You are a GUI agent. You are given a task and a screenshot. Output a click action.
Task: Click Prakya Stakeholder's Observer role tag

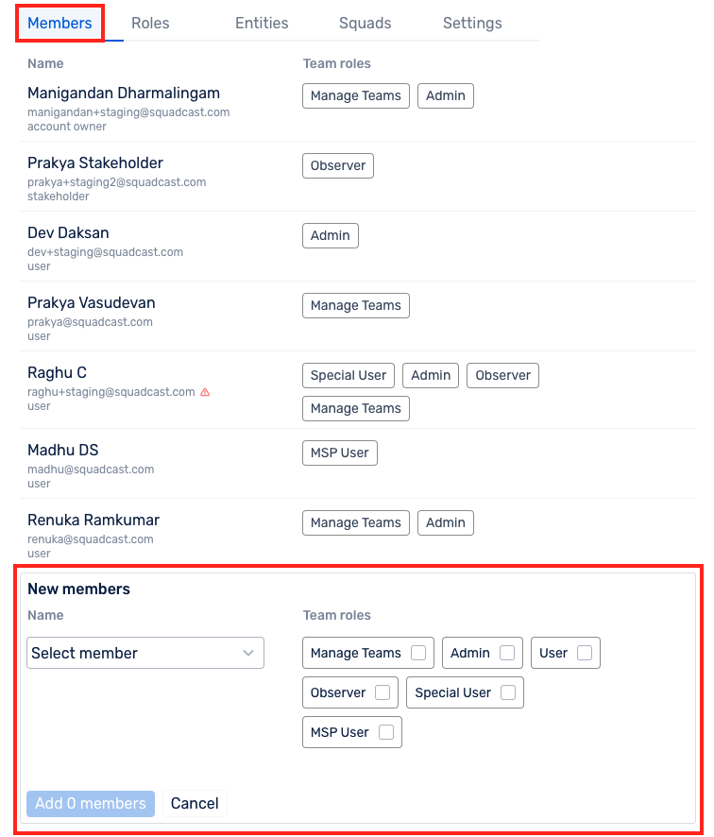point(338,165)
